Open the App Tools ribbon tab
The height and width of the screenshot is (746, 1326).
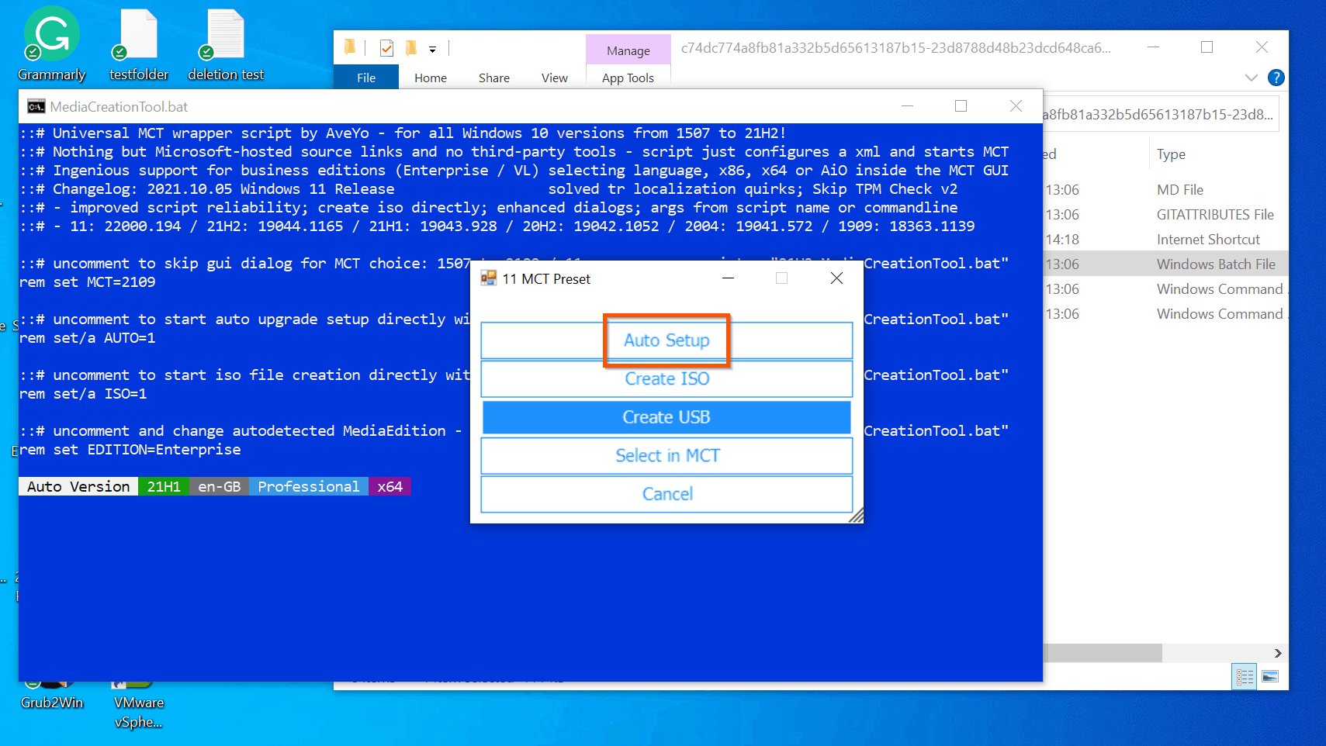coord(628,78)
